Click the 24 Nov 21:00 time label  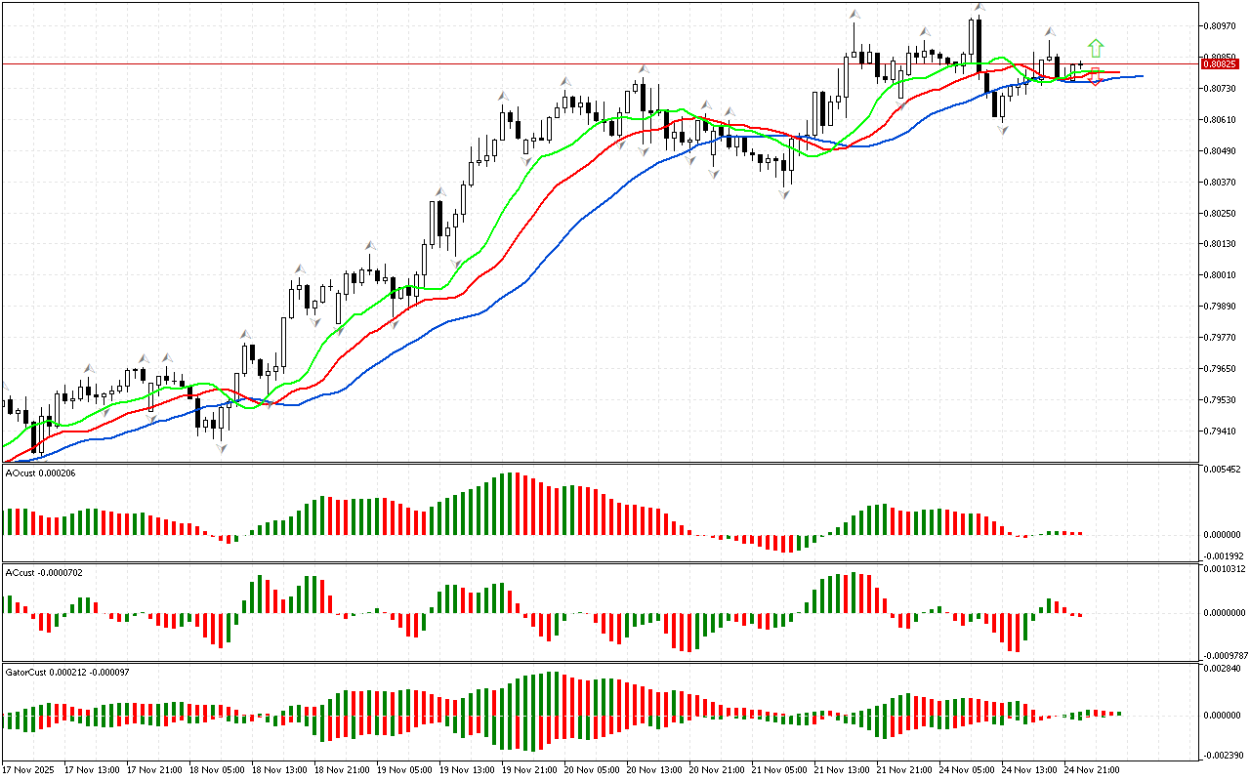1091,770
